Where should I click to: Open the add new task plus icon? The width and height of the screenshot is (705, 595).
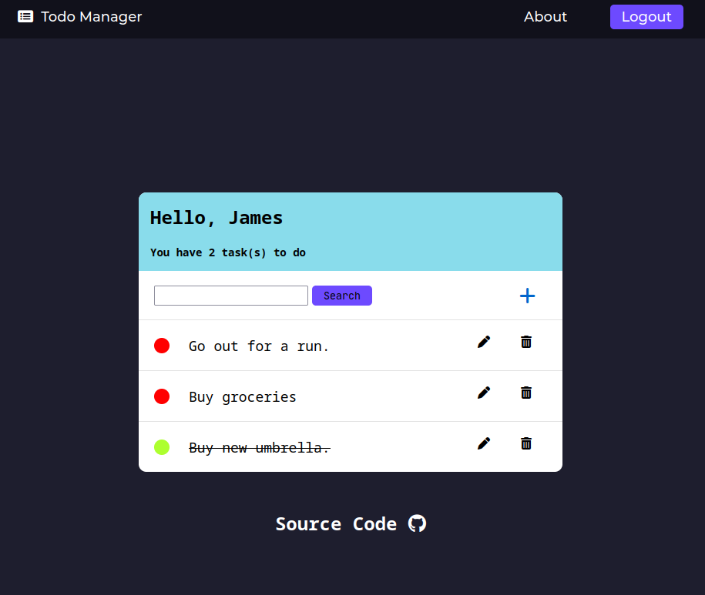[x=527, y=295]
